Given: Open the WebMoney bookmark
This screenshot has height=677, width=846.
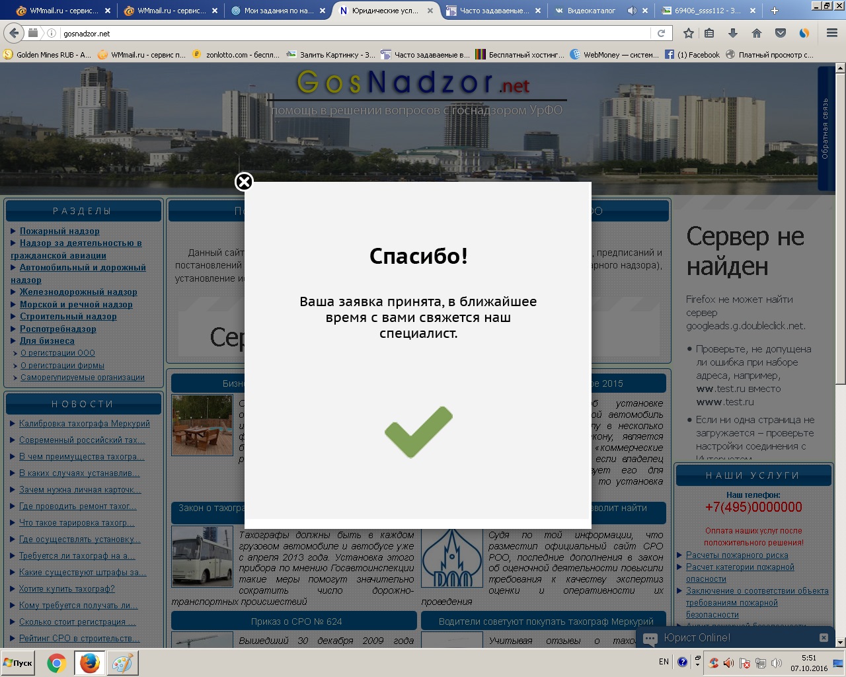Looking at the screenshot, I should pos(615,55).
